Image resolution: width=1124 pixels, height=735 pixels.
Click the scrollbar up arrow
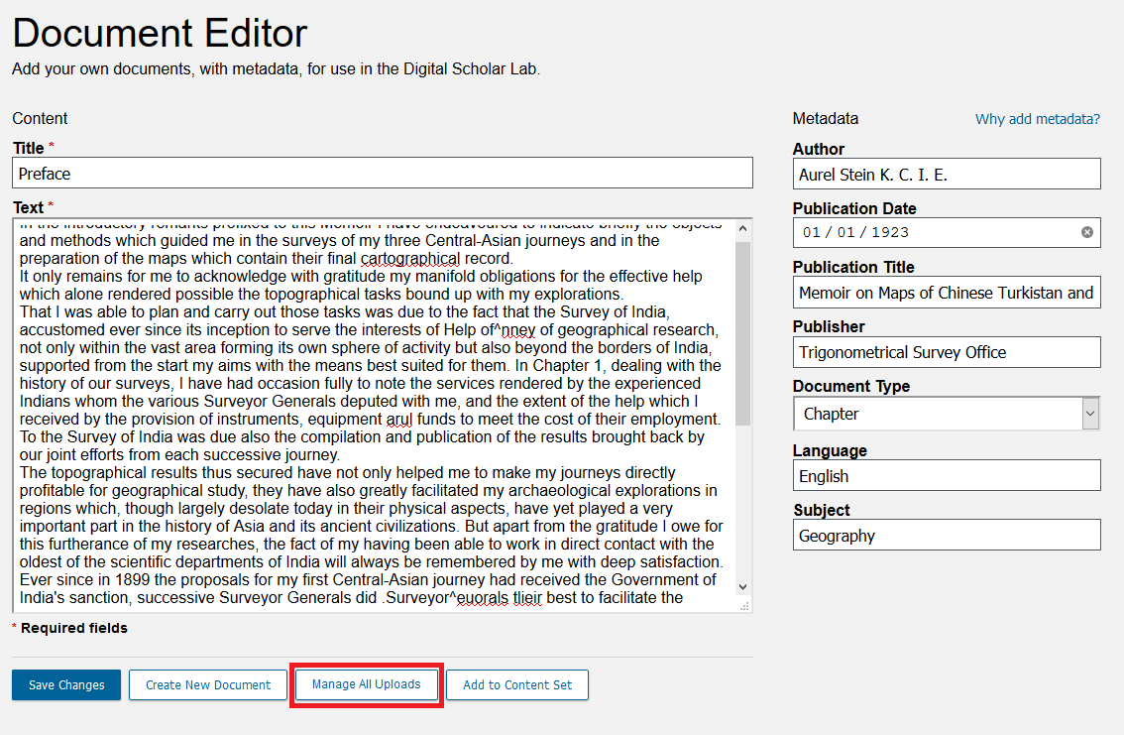coord(743,226)
